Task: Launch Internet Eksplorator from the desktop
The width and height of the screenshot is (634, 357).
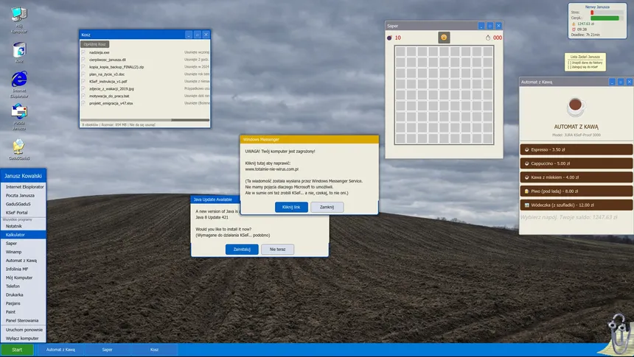Action: [18, 80]
